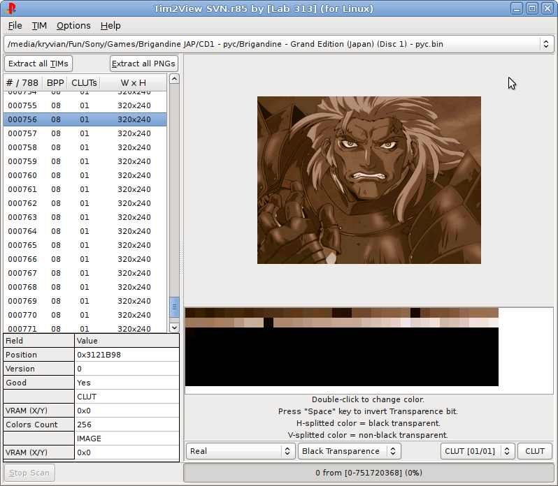Screen dimensions: 558x486
Task: Click the Position value 0x3121B98
Action: [x=127, y=355]
